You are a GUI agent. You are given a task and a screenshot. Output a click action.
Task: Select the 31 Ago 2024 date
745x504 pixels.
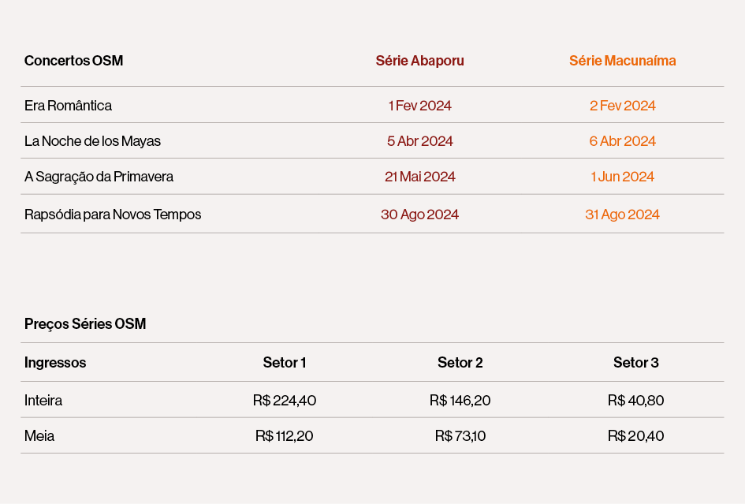point(622,215)
